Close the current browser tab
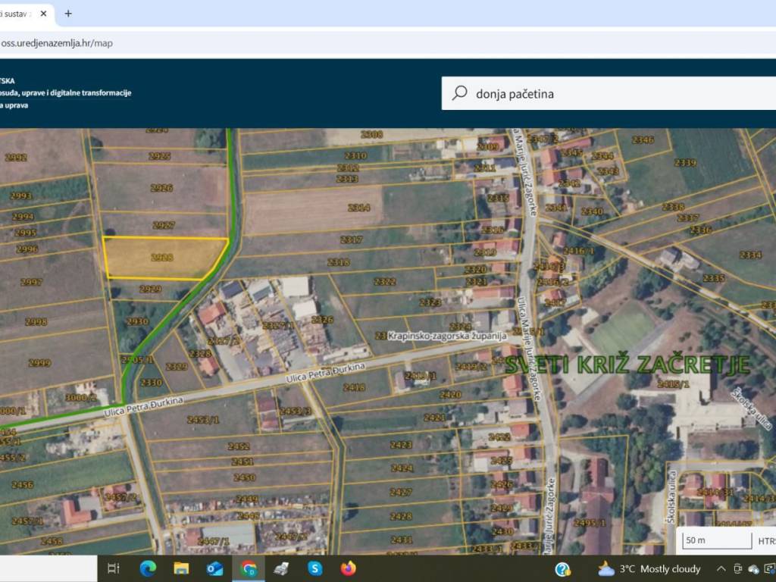Viewport: 776px width, 582px height. [45, 14]
